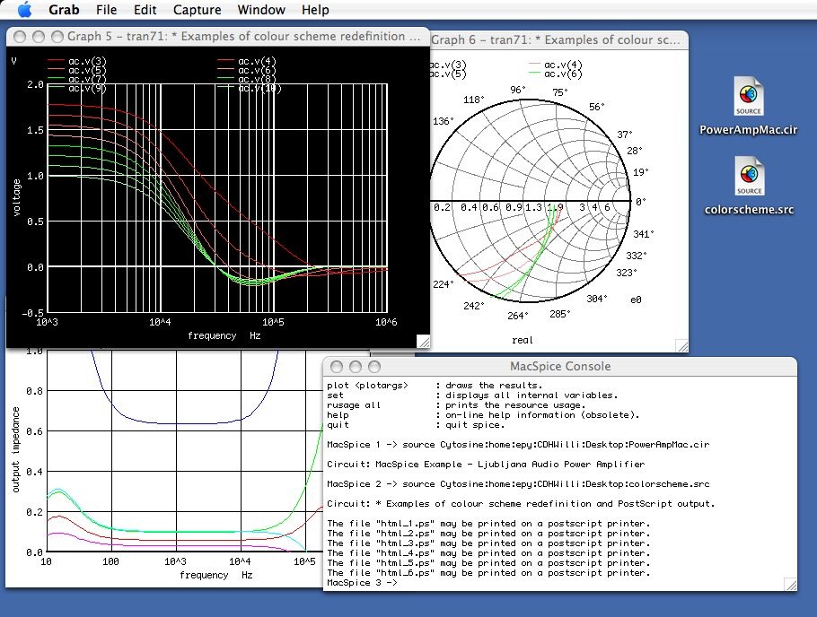
Task: Bring Graph 6 forward via its title bar
Action: pyautogui.click(x=557, y=40)
